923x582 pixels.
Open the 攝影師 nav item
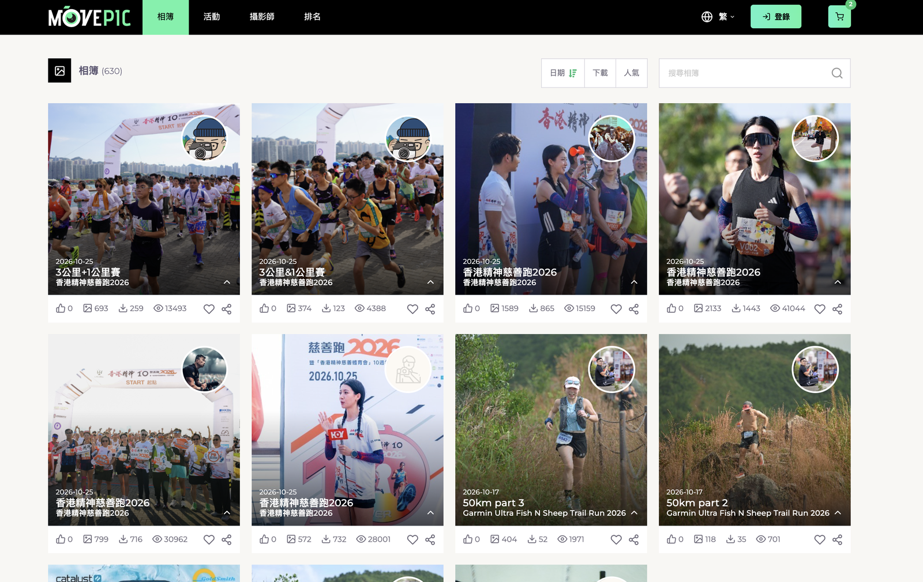pos(262,17)
